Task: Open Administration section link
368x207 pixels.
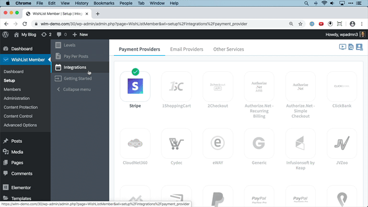Action: click(17, 98)
